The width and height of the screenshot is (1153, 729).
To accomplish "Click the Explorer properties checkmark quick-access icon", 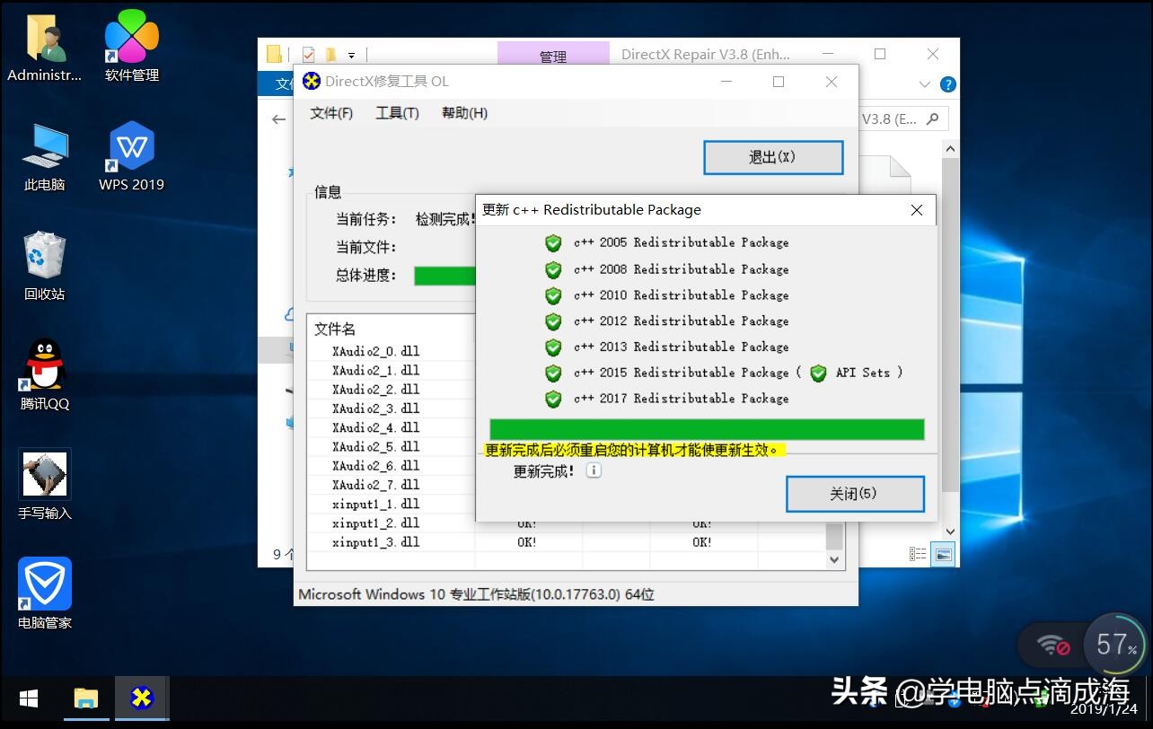I will pyautogui.click(x=309, y=54).
